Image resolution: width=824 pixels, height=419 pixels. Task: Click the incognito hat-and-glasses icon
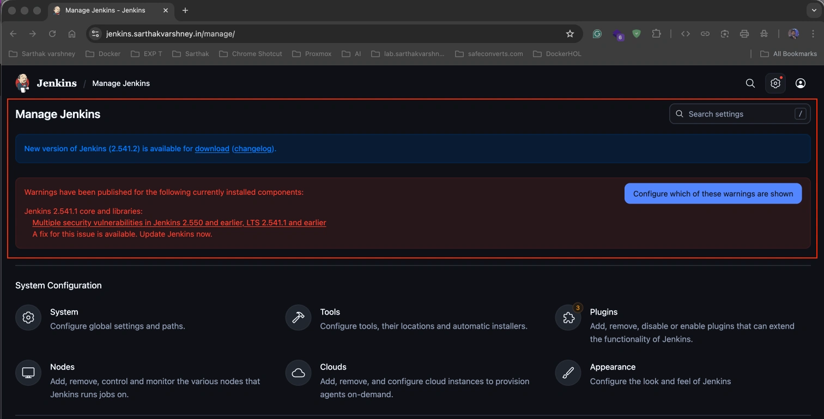click(x=764, y=34)
